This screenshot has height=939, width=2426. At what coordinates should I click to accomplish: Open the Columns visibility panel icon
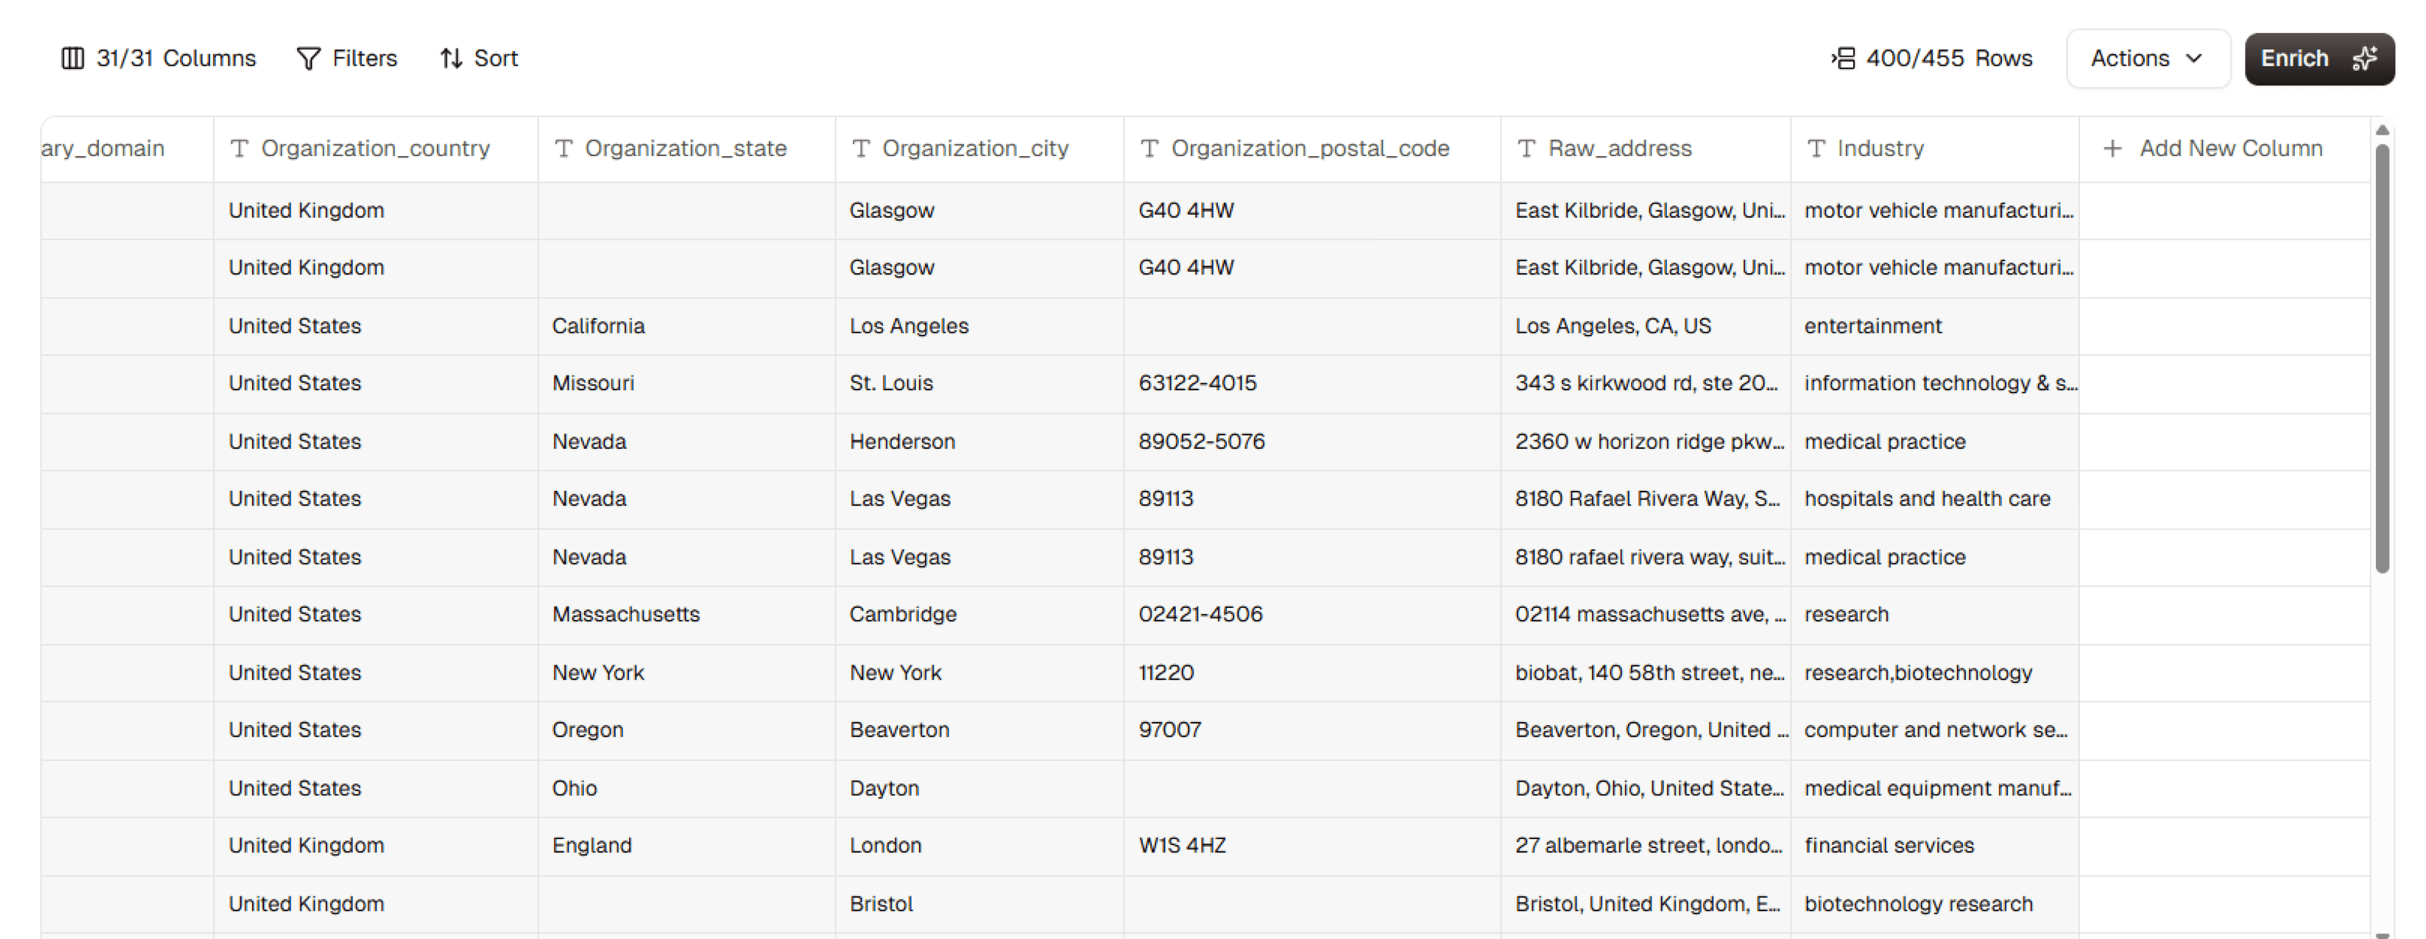(x=73, y=59)
